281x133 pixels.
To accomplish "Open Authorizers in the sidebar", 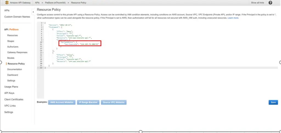I will [13, 47].
